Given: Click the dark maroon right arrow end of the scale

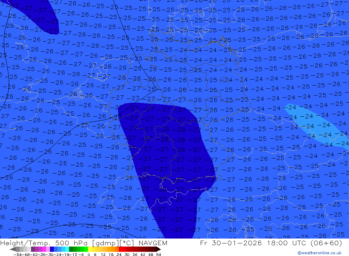Looking at the screenshot, I should (159, 249).
